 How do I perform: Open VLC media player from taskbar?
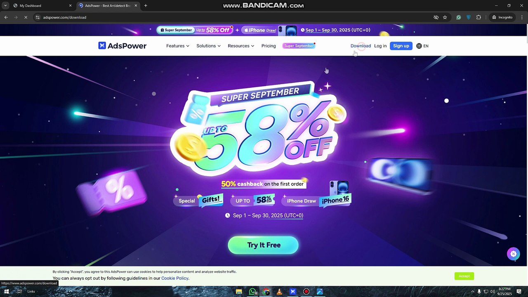click(x=279, y=292)
